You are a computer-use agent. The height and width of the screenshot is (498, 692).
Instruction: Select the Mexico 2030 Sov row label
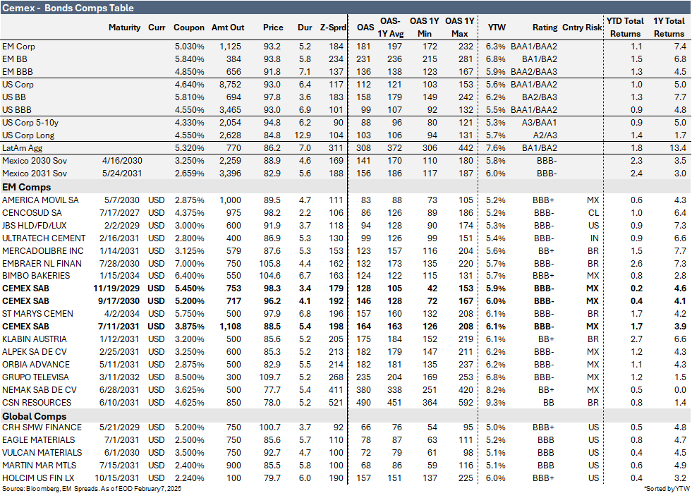click(x=35, y=161)
